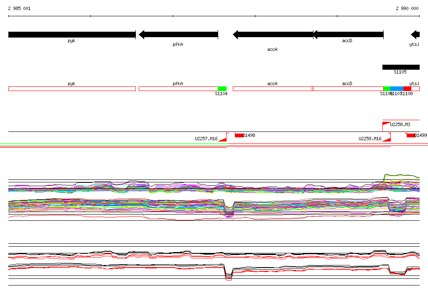Click the U2259.M16 text label
Screen dimensions: 428x298
[370, 139]
